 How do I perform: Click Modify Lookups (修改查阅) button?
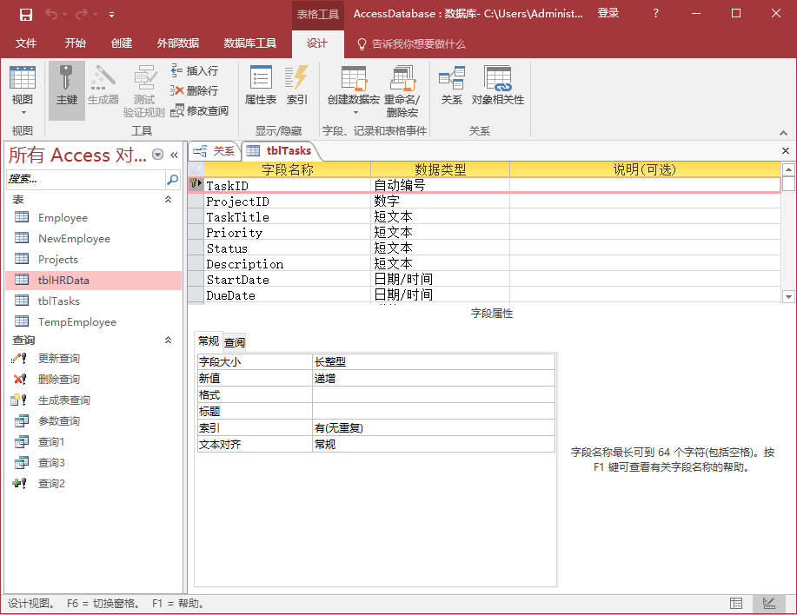(200, 110)
